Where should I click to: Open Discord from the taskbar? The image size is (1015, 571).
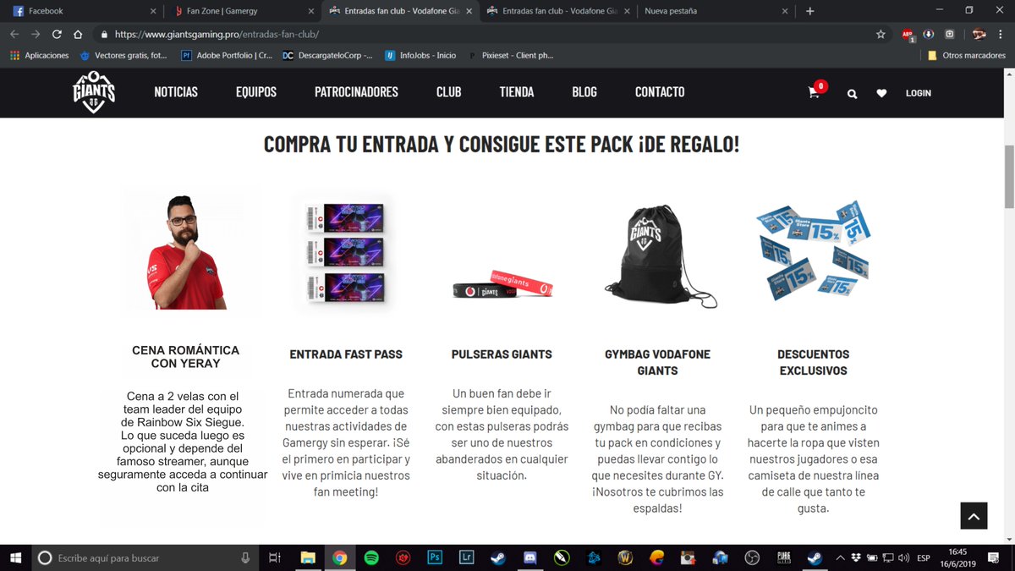click(529, 557)
